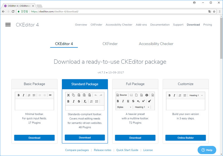
Task: Click the Link icon in Basic Package preview
Action: point(50,95)
